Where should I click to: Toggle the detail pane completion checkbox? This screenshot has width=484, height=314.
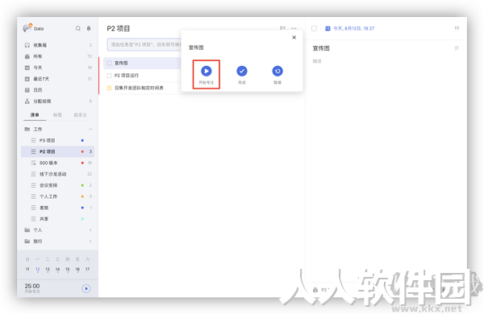pyautogui.click(x=315, y=28)
